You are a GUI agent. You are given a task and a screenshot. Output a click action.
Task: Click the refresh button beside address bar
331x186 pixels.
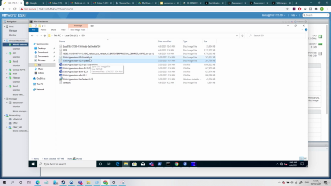point(242,36)
